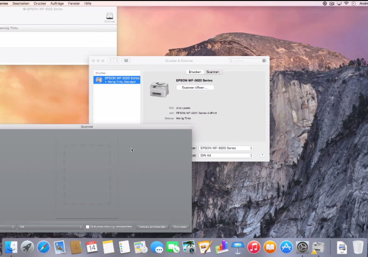Launch iTunes from the dock
This screenshot has height=257, width=368.
[254, 247]
